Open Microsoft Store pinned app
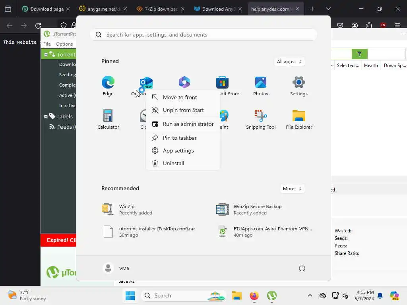The image size is (407, 305). [223, 86]
